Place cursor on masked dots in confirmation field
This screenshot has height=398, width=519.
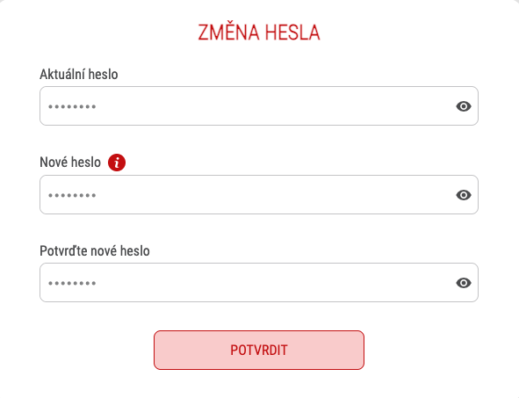72,284
